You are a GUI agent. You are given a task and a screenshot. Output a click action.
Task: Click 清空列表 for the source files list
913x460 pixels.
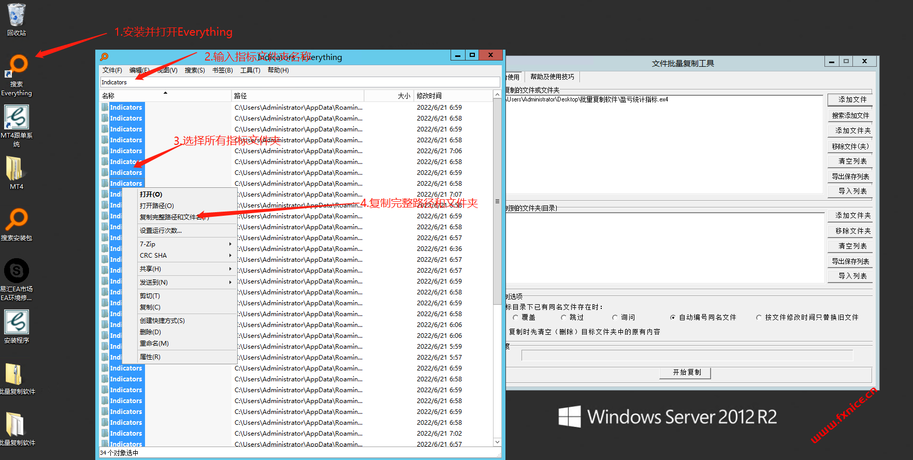(x=850, y=161)
